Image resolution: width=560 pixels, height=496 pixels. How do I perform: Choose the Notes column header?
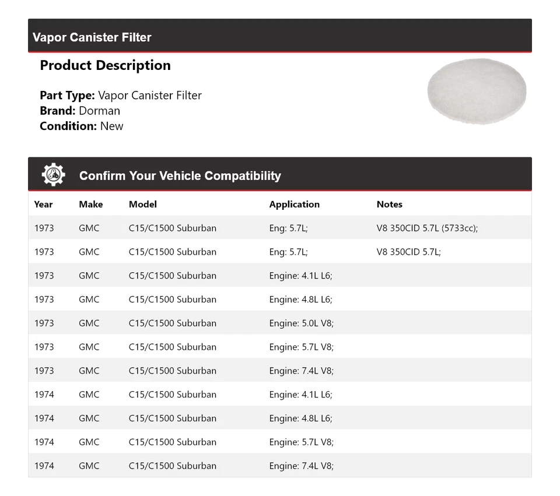[389, 205]
